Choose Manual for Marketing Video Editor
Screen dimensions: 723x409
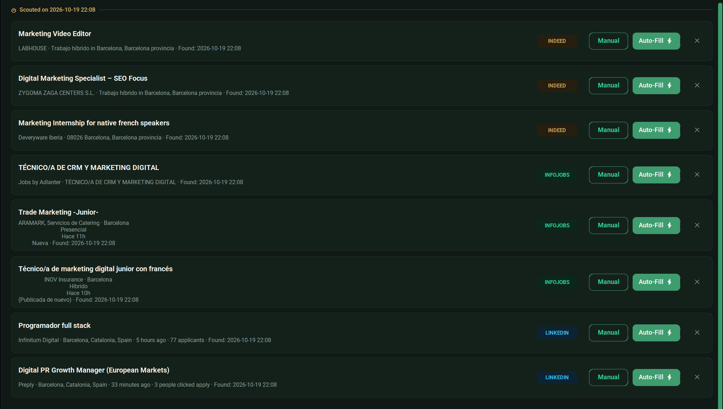pyautogui.click(x=608, y=41)
